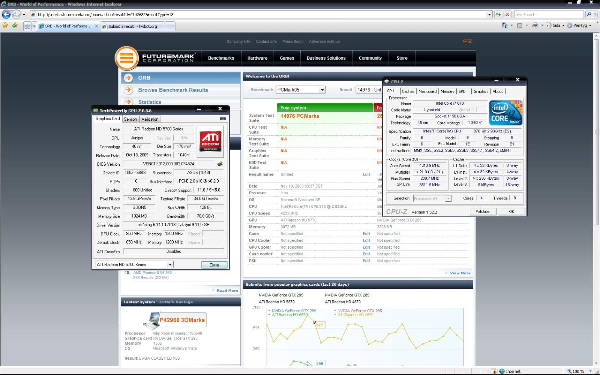Click P42968 3DMarks fastest system score
Screen dimensions: 600x375
182,320
